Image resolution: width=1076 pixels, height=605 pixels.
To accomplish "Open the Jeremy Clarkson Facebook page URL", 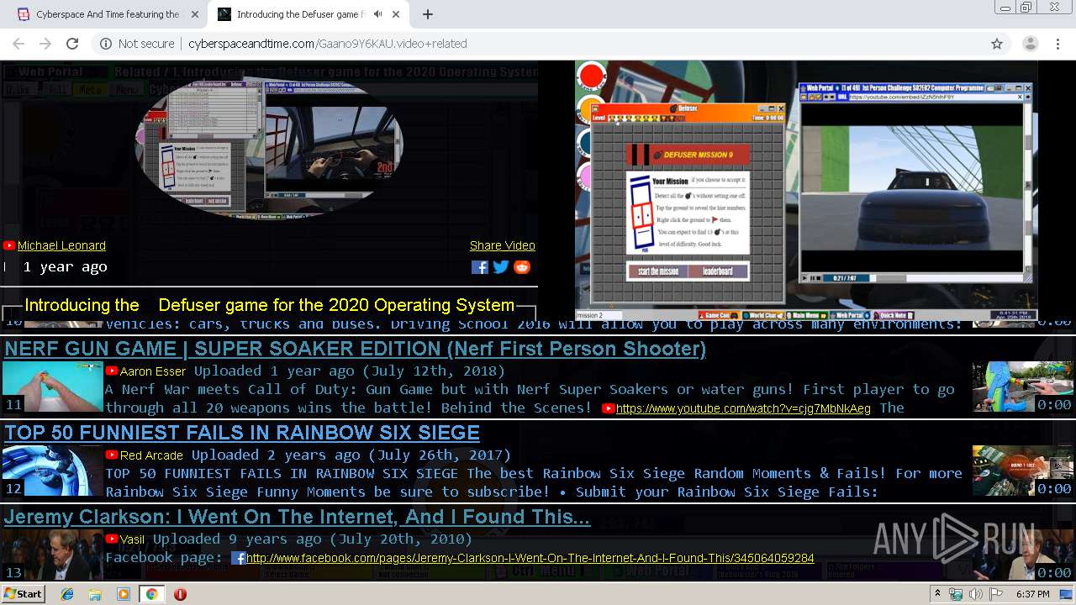I will coord(530,558).
